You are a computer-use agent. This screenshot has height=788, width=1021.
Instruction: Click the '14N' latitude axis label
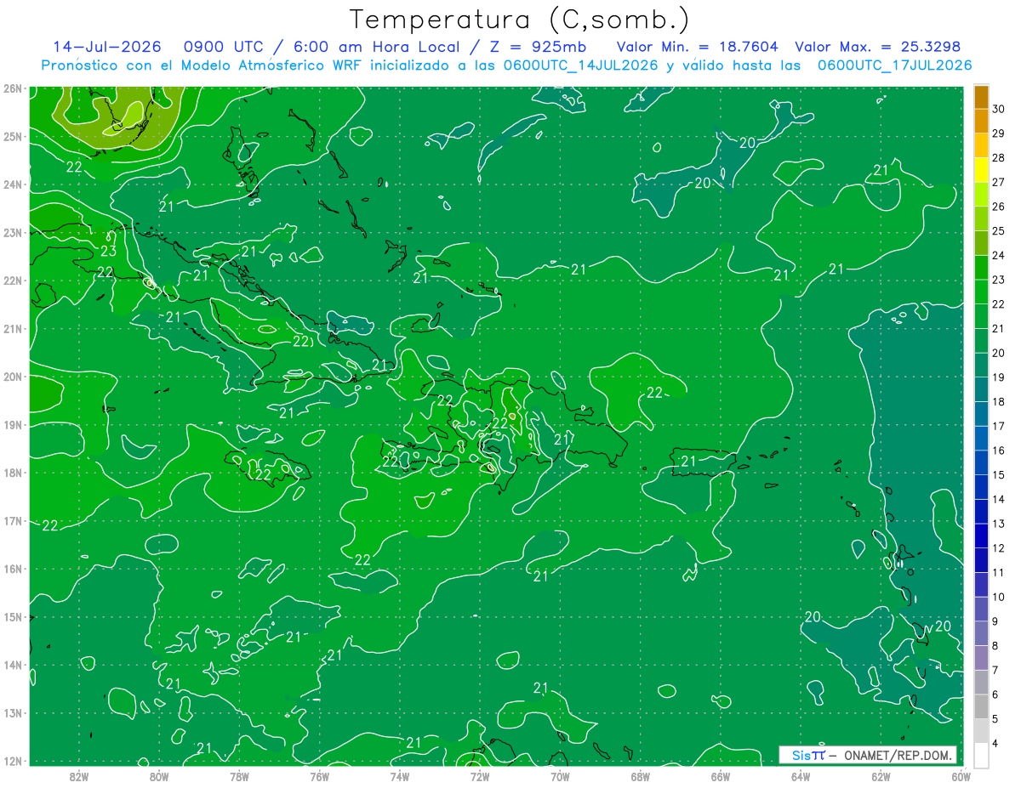click(12, 665)
